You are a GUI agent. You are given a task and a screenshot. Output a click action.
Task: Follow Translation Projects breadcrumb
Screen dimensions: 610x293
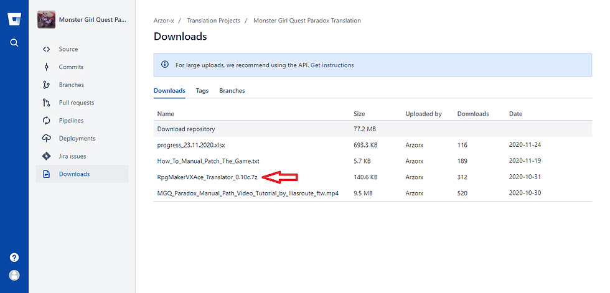pyautogui.click(x=213, y=21)
